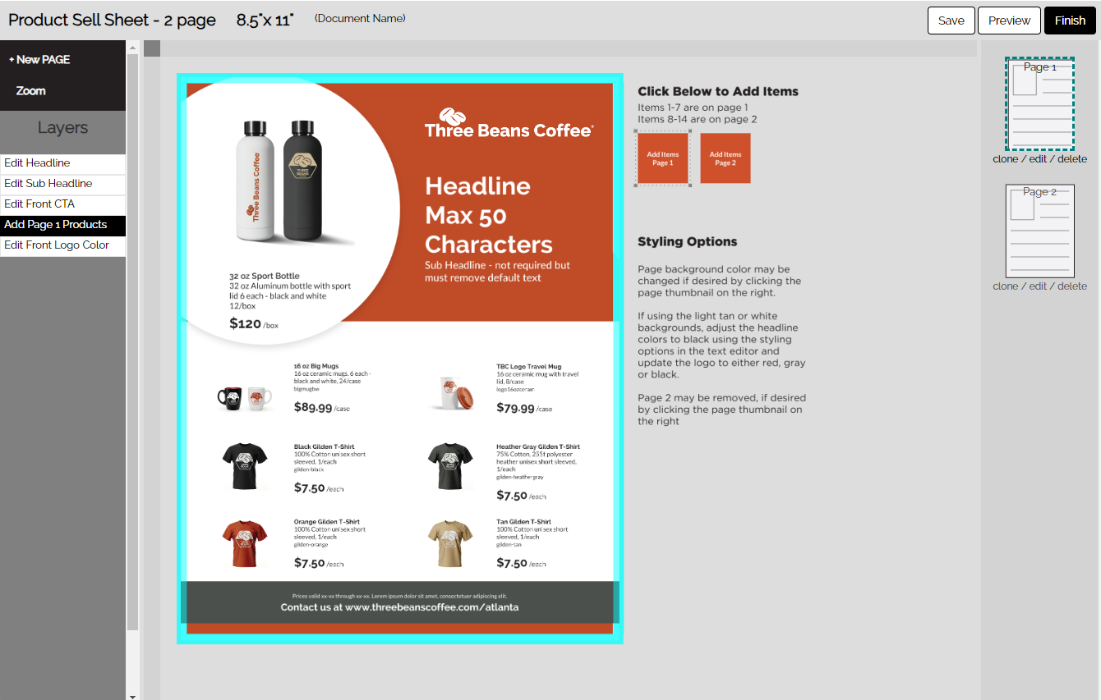This screenshot has height=700, width=1101.
Task: Select the Edit Front CTA layer
Action: click(62, 204)
